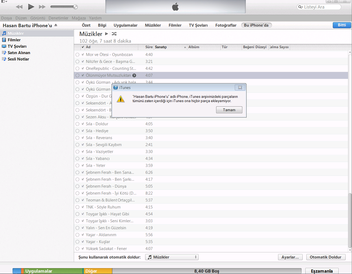Click arrow icon next to Ölünmüyor Mutsuzluktan
This screenshot has height=274, width=352.
tap(134, 75)
